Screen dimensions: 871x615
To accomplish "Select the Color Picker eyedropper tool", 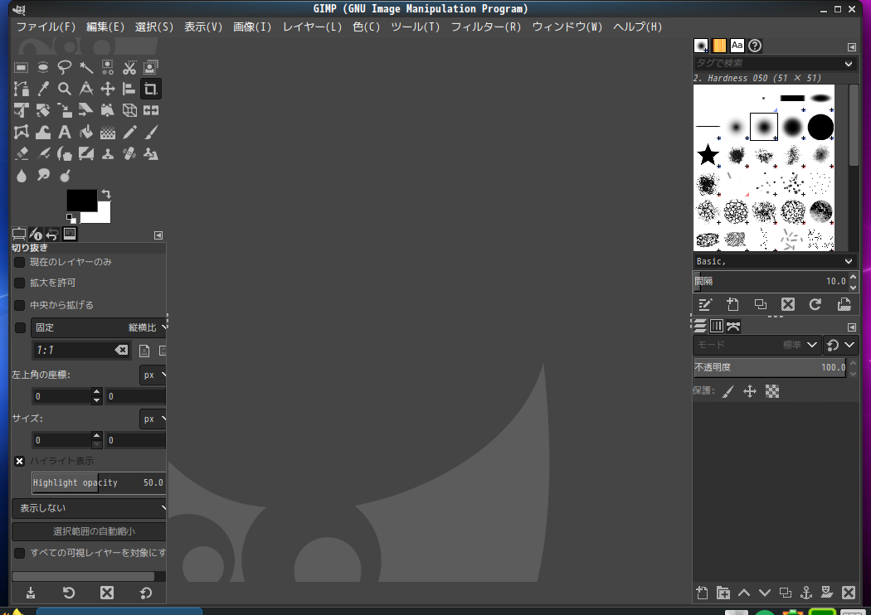I will tap(43, 89).
